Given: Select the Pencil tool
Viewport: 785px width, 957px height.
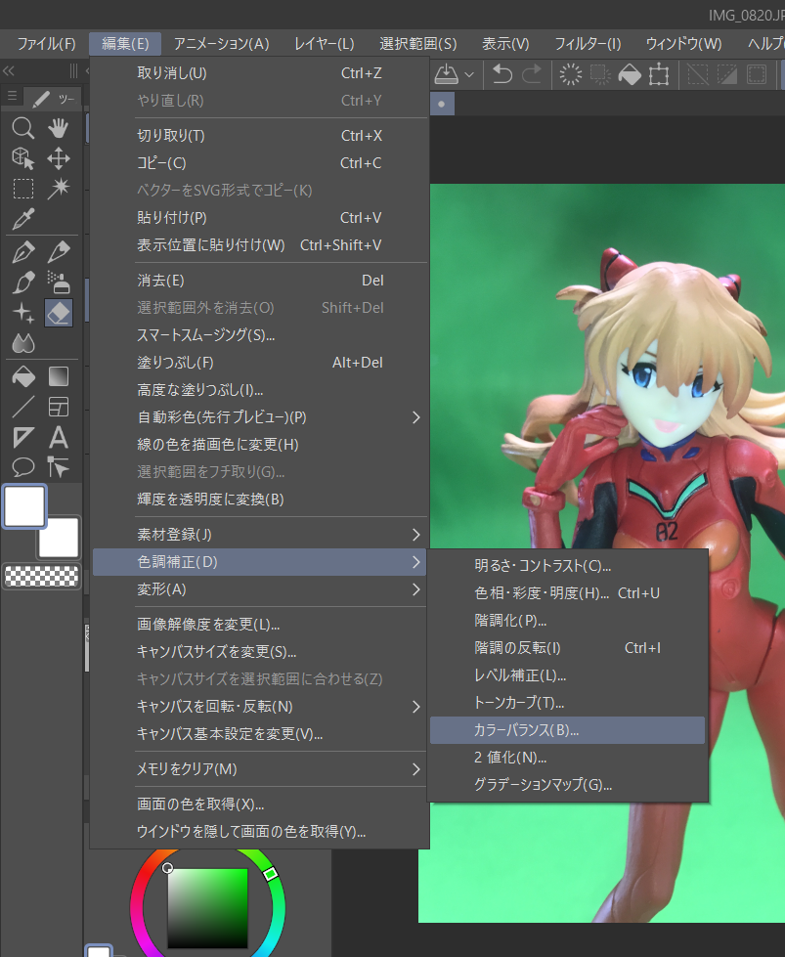Looking at the screenshot, I should (59, 252).
